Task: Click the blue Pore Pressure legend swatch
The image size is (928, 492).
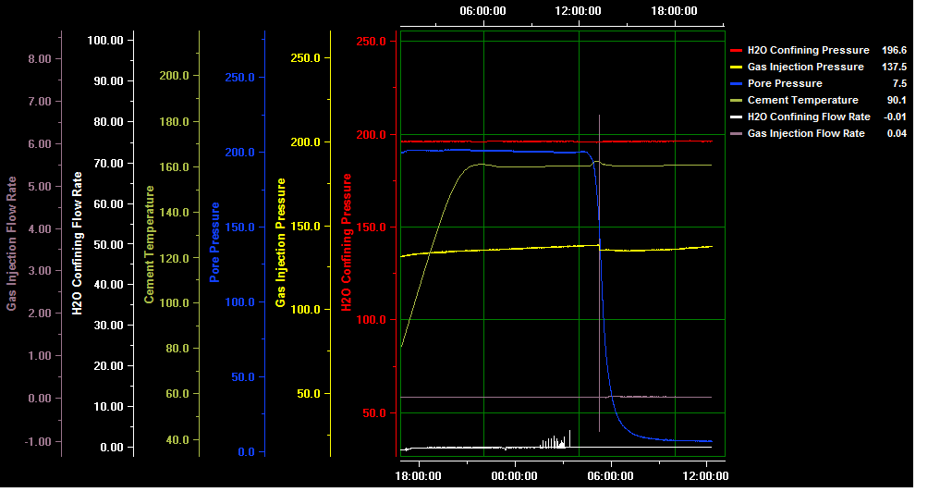Action: (737, 83)
